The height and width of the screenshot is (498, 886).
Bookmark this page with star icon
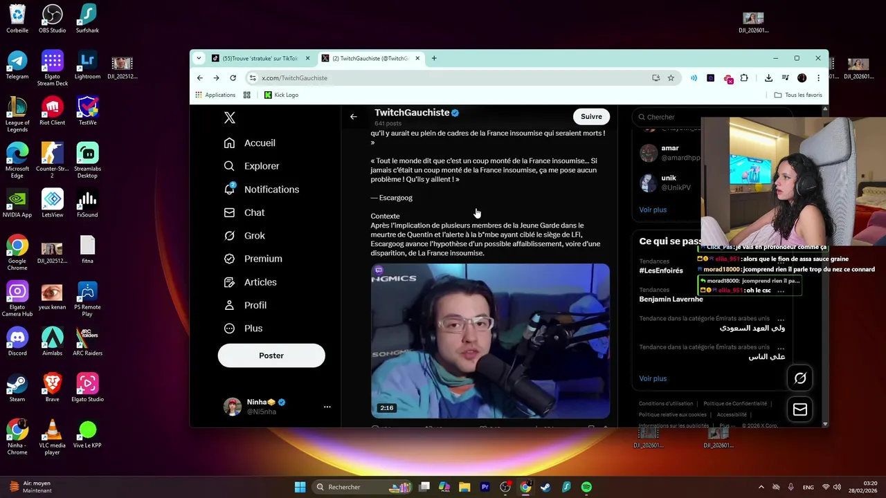tap(671, 78)
